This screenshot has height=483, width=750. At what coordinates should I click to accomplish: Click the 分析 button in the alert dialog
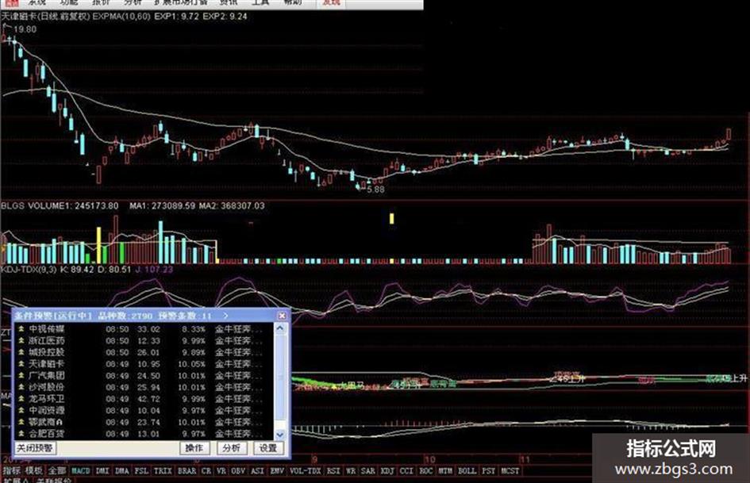pos(232,448)
